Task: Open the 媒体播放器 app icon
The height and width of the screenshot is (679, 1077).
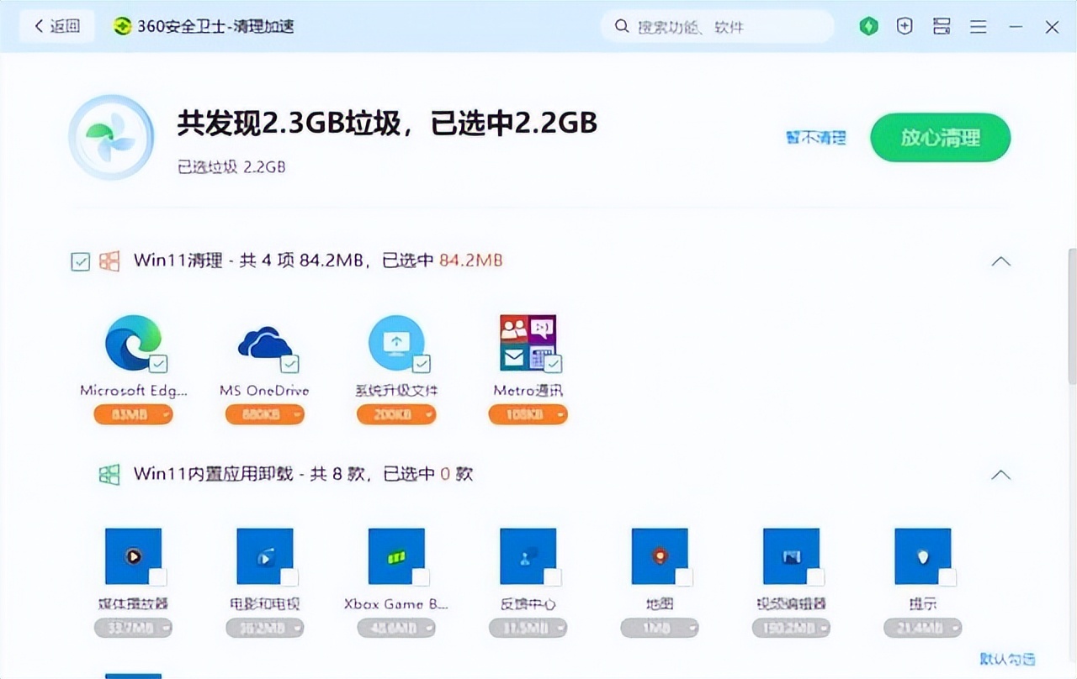Action: click(x=134, y=555)
